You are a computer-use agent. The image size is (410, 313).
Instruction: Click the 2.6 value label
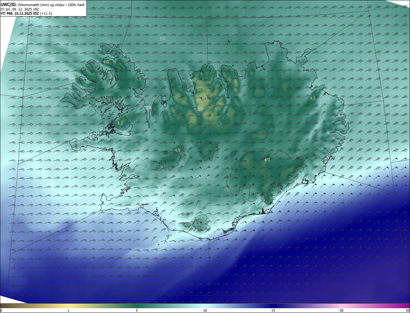200,109
